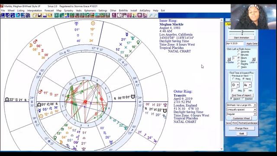
Task: Open the Listing menu
Action: (21, 10)
